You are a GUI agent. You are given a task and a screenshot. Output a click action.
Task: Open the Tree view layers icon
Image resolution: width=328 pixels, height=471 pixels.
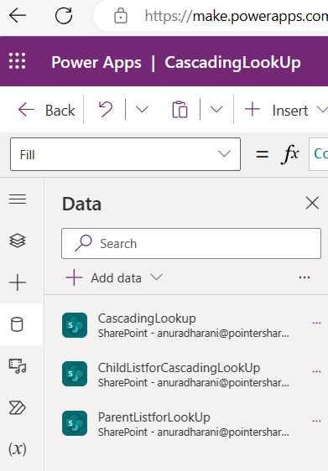click(x=18, y=241)
